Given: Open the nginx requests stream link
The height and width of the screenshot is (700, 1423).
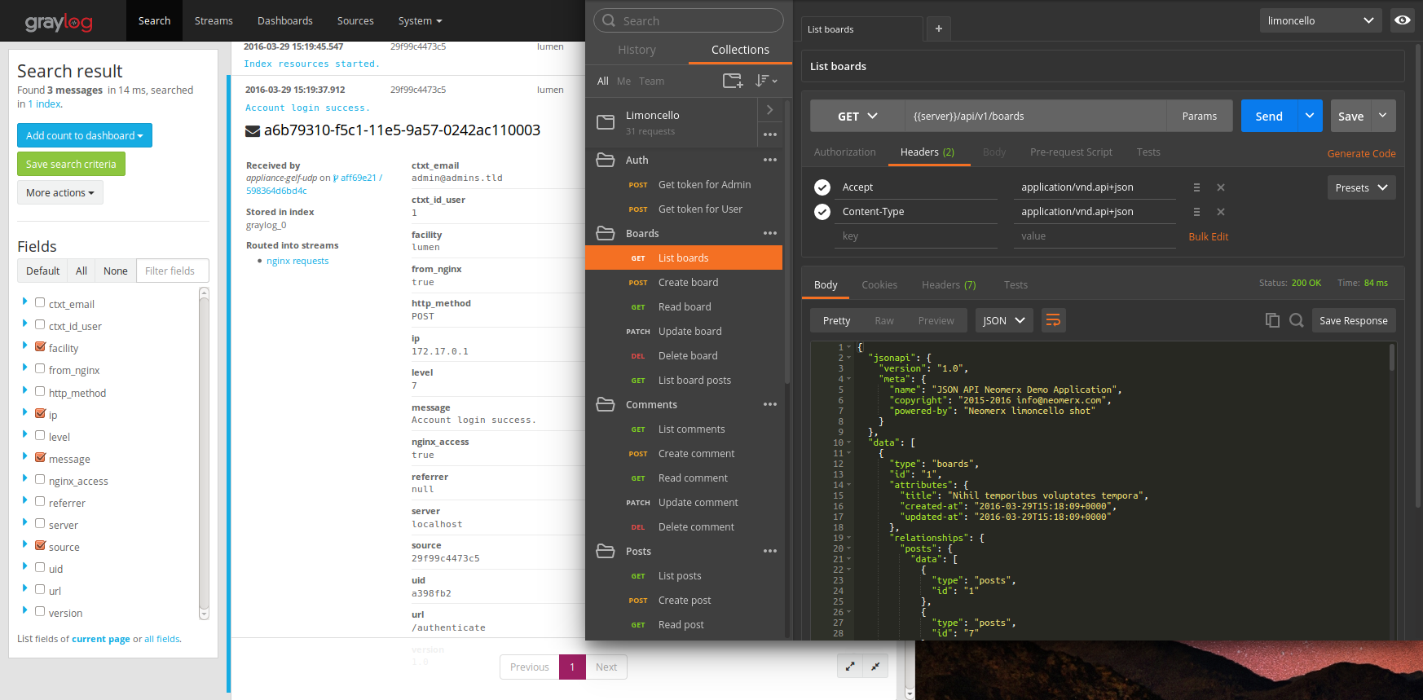Looking at the screenshot, I should coord(297,261).
